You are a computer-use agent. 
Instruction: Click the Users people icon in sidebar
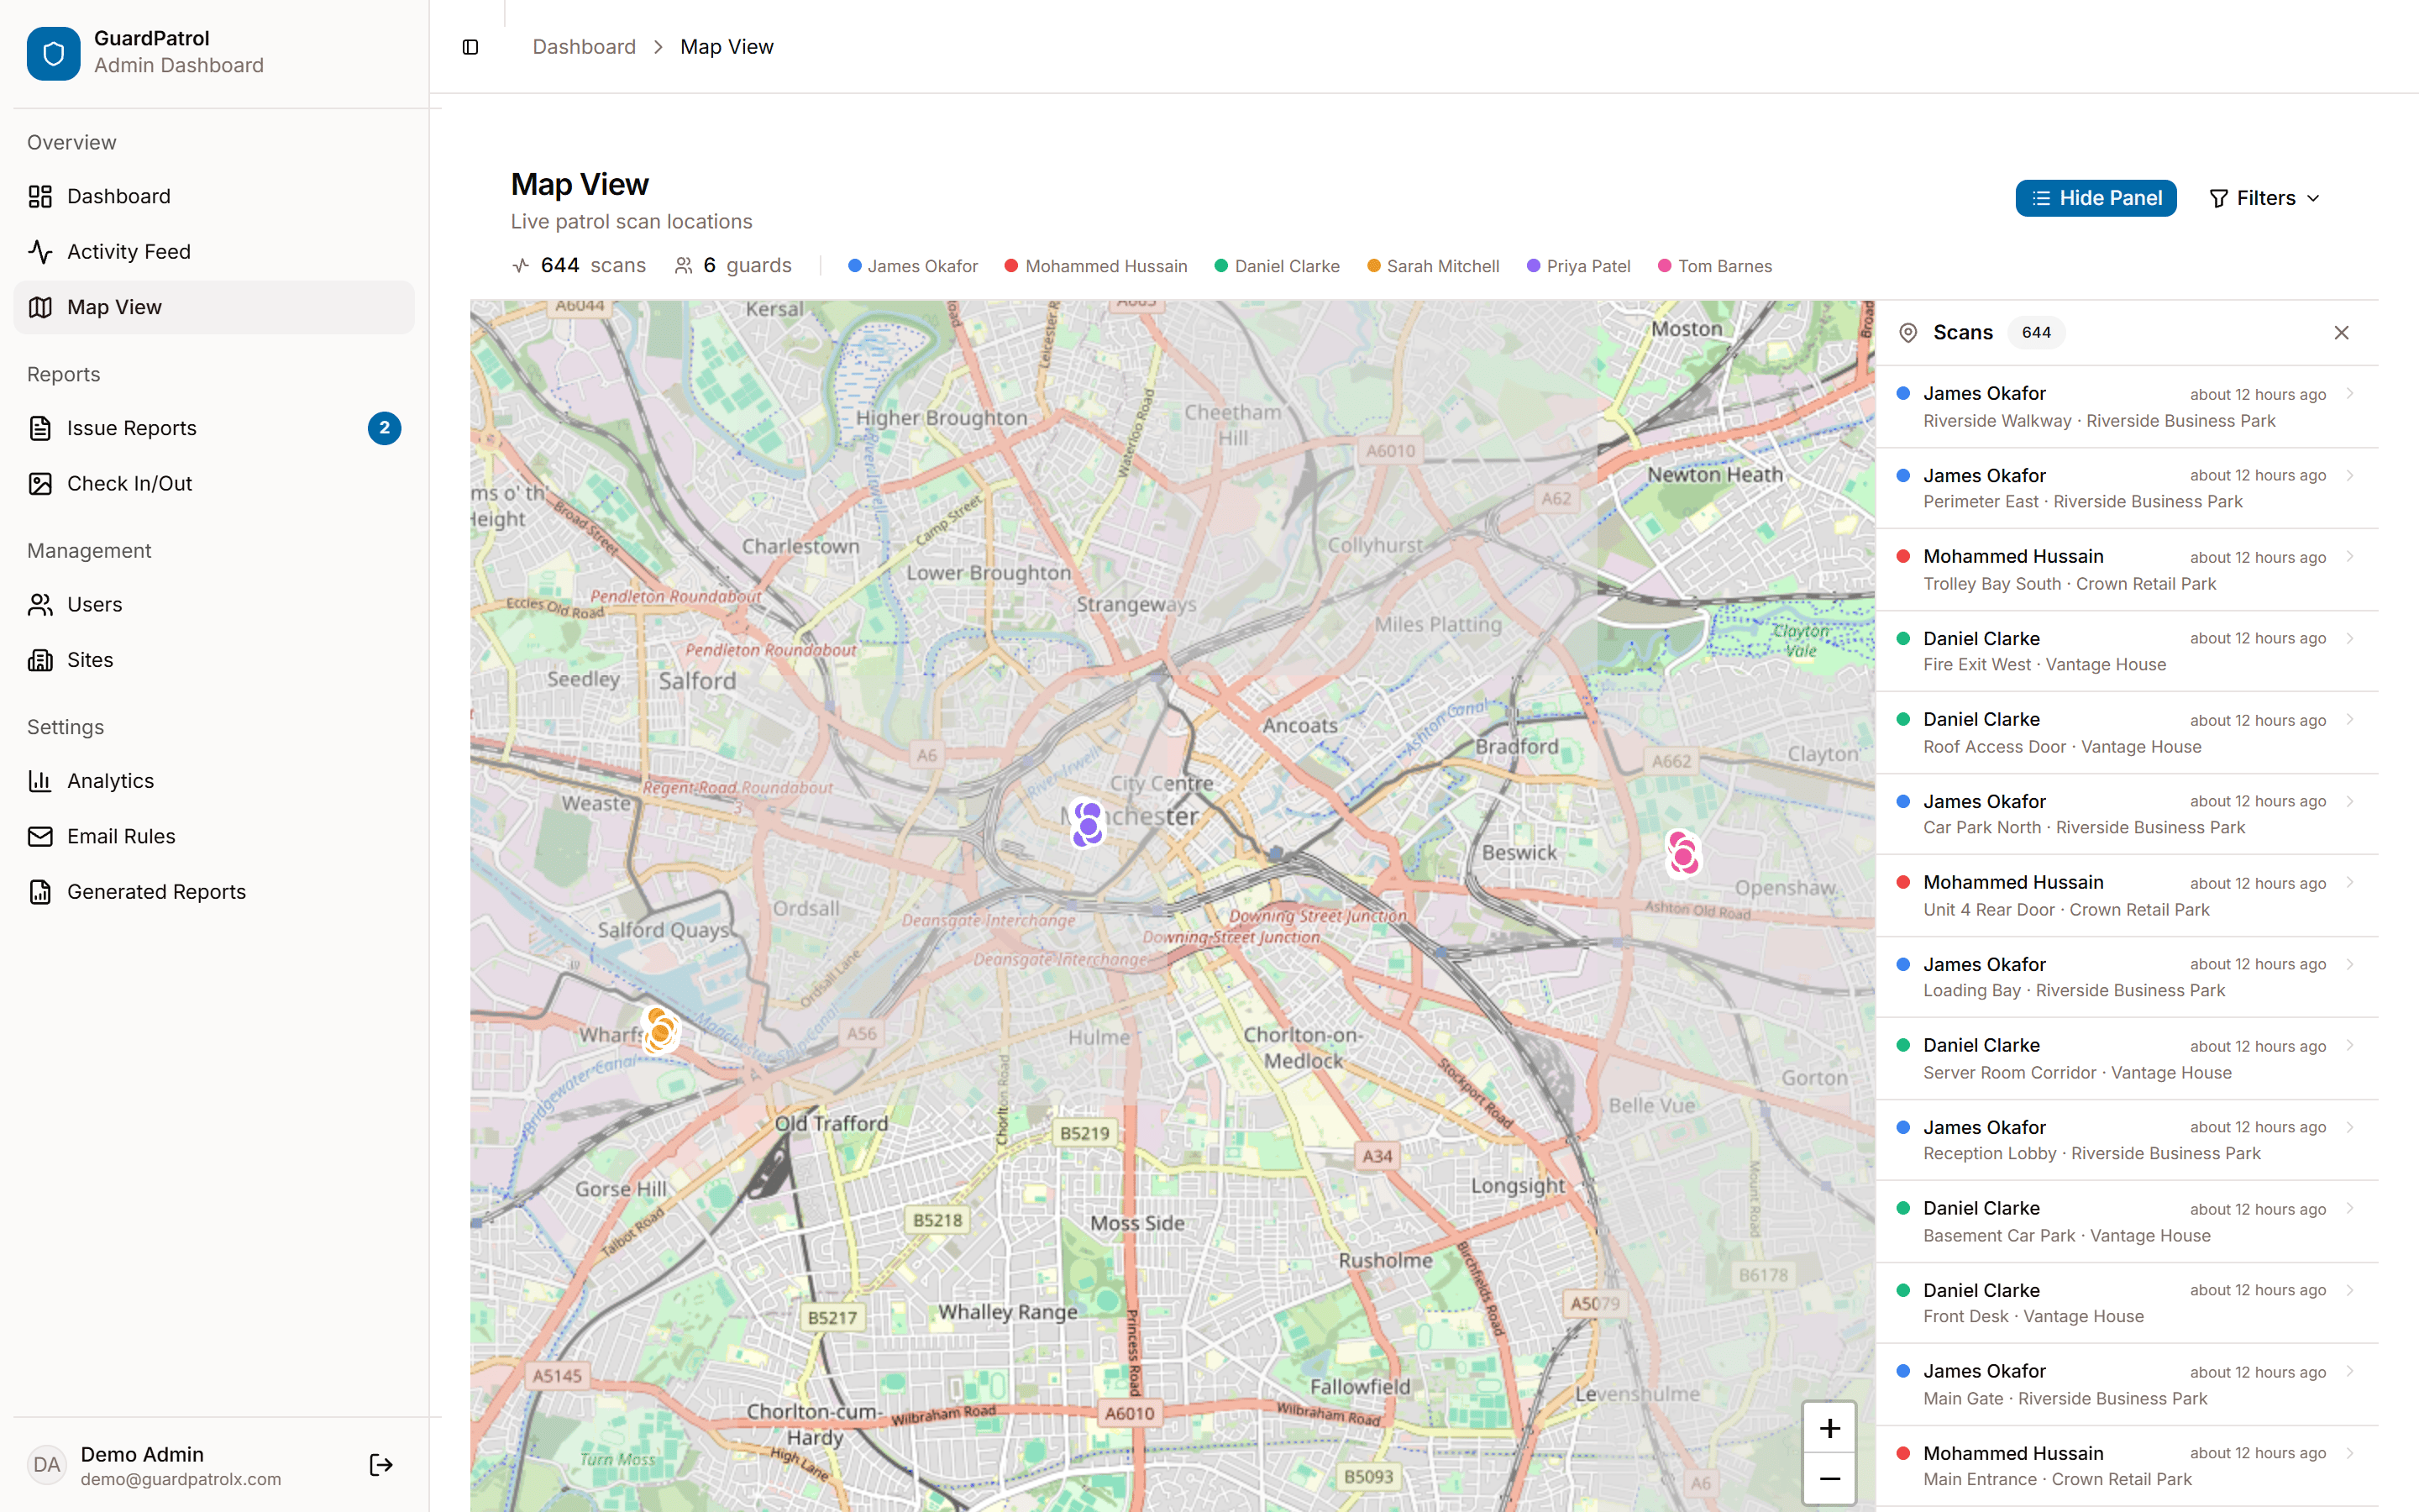click(x=40, y=605)
